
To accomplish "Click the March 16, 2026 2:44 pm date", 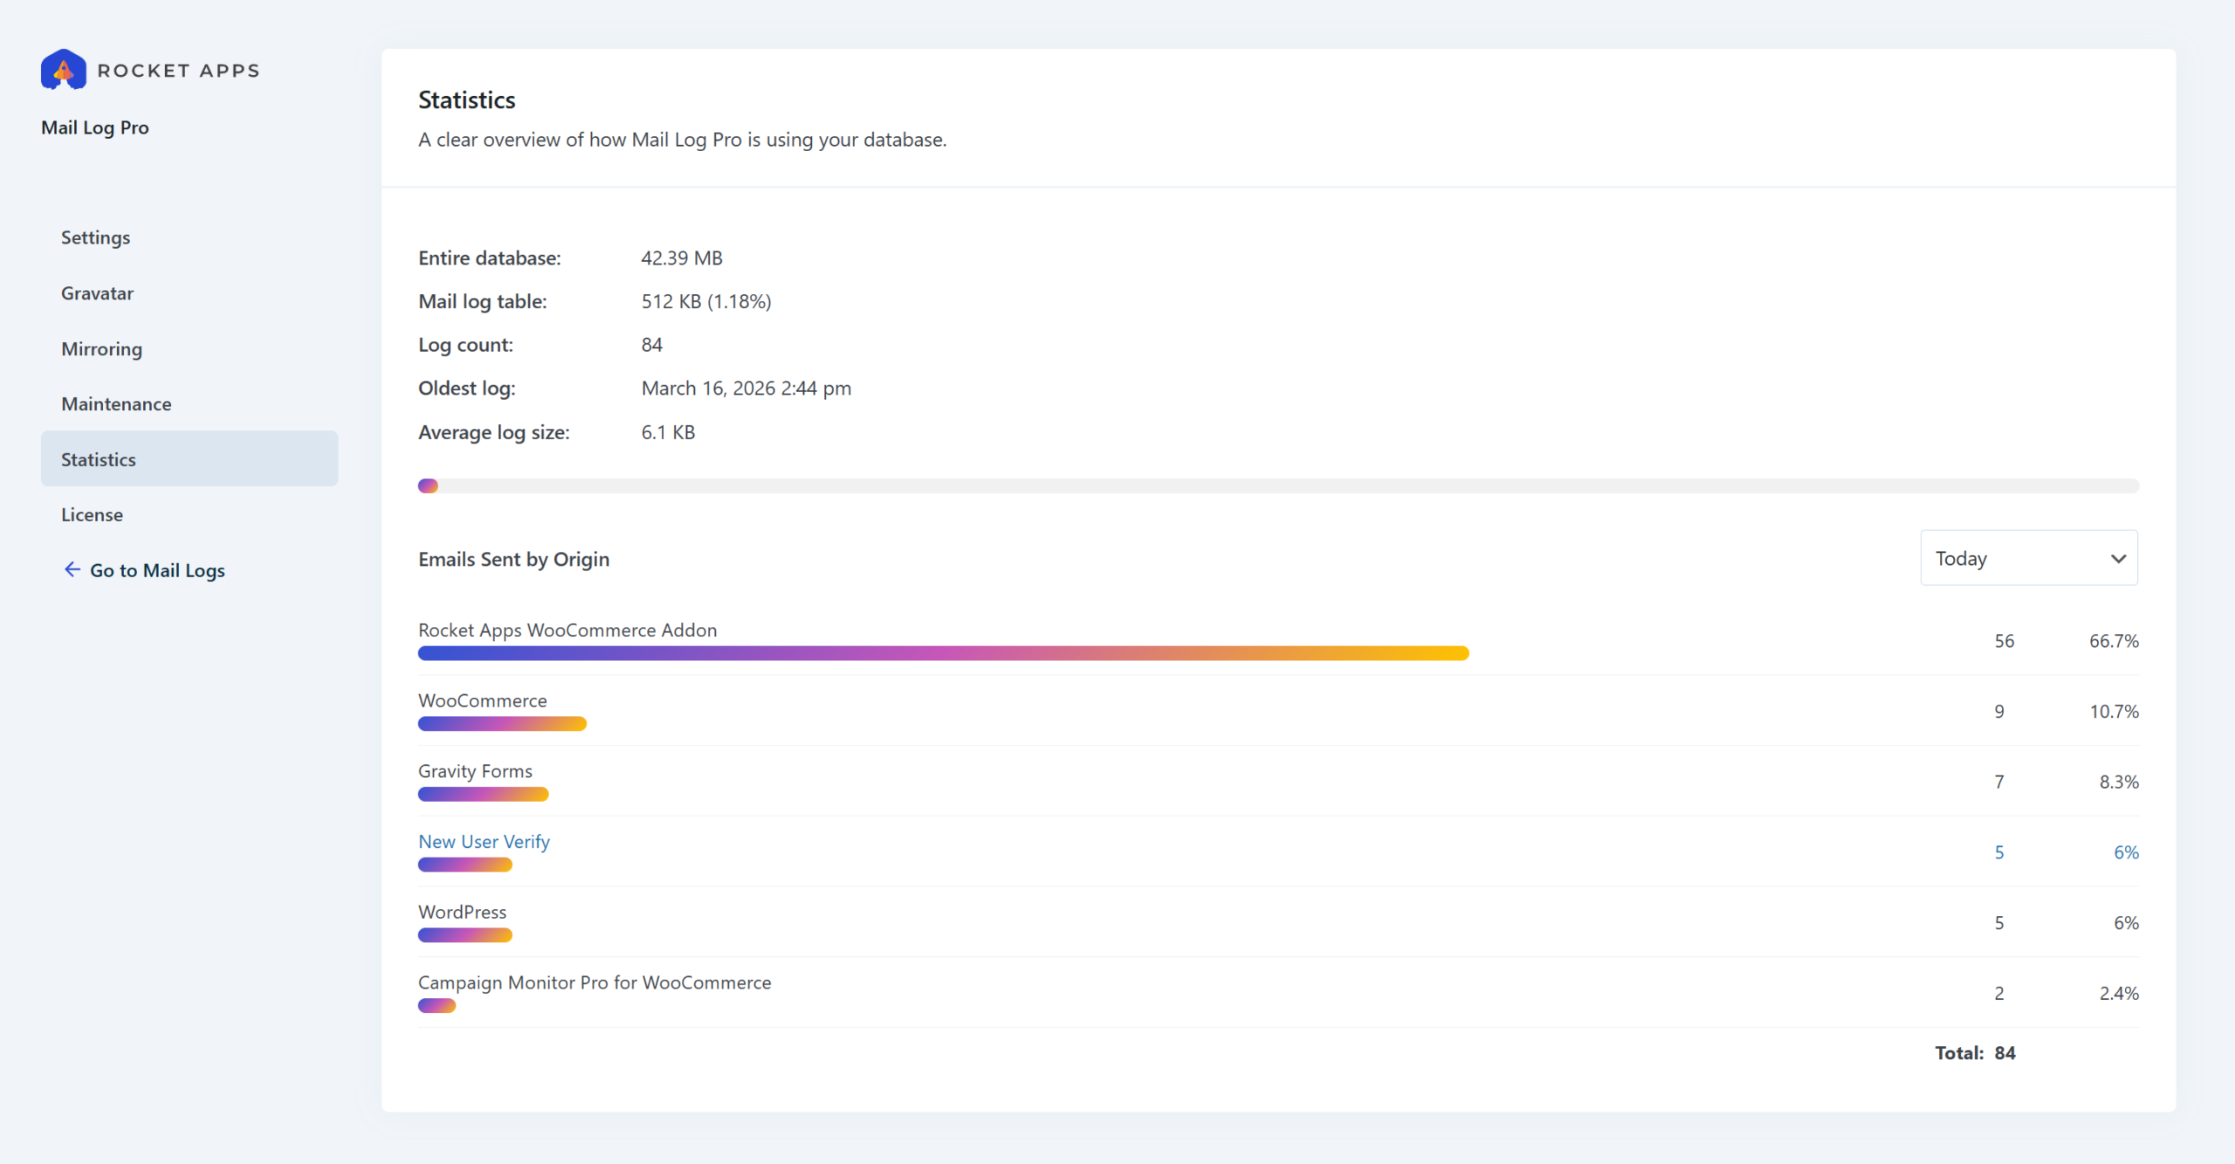I will pyautogui.click(x=746, y=388).
